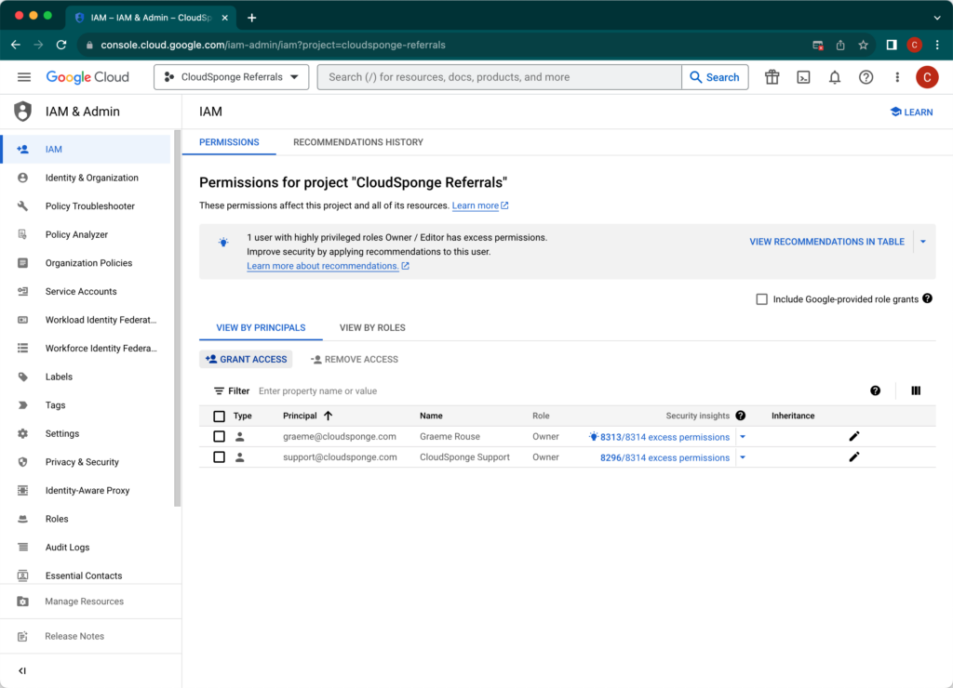Viewport: 953px width, 688px height.
Task: Click the Remove Access button
Action: [355, 360]
